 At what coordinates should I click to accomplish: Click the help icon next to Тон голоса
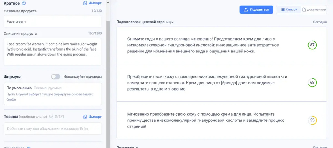point(29,147)
